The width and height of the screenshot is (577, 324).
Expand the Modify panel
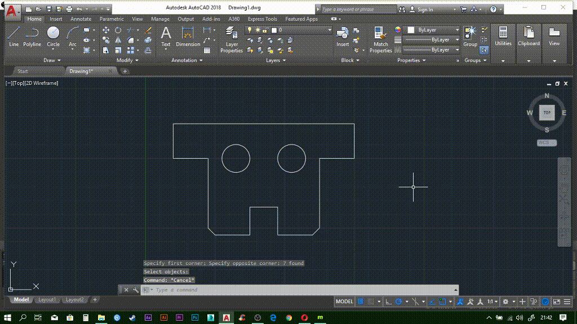[127, 60]
